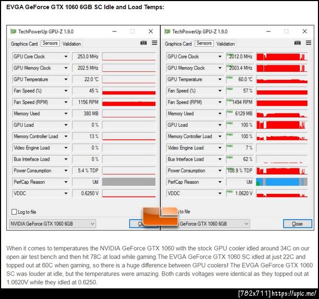Click the GPU-Z app icon in right window title bar
The width and height of the screenshot is (319, 299).
167,31
